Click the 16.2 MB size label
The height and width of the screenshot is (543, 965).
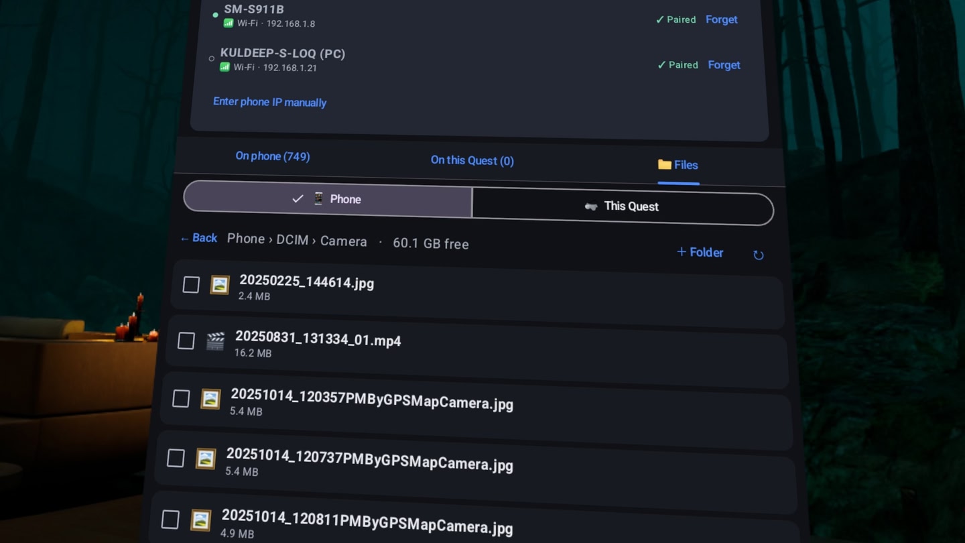(253, 353)
